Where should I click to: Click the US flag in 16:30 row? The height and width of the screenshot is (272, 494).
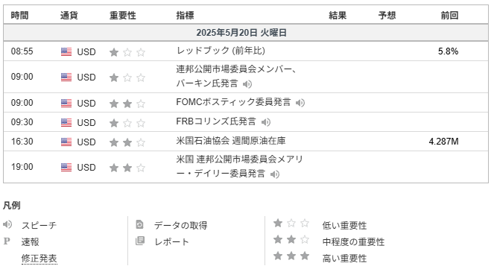[x=66, y=142]
